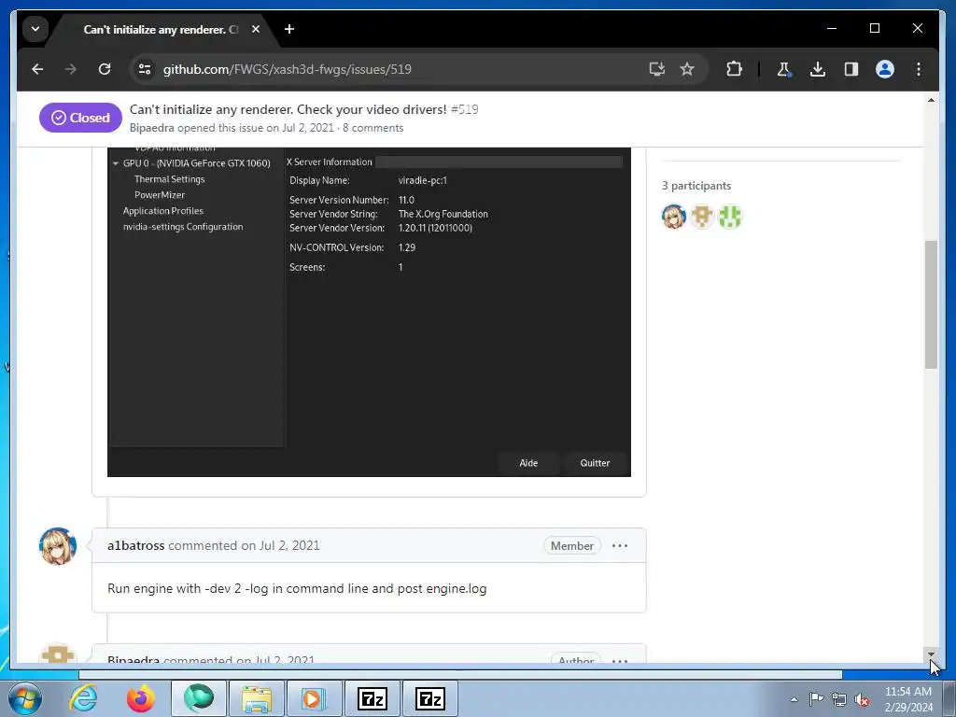Click the issue title text
This screenshot has width=956, height=717.
pyautogui.click(x=288, y=110)
